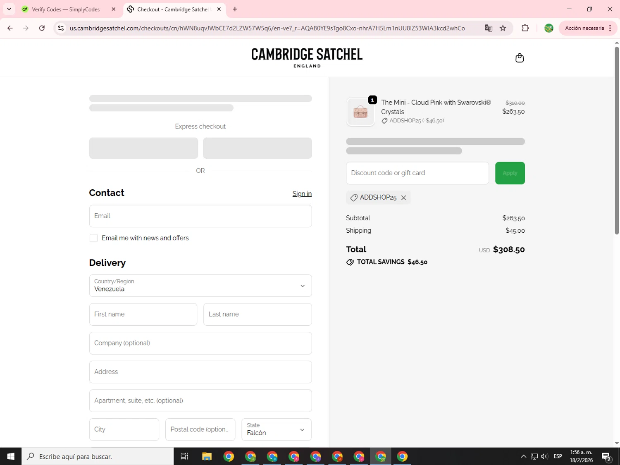Click the Apartment, suite, etc. field
The width and height of the screenshot is (620, 465).
click(x=200, y=401)
